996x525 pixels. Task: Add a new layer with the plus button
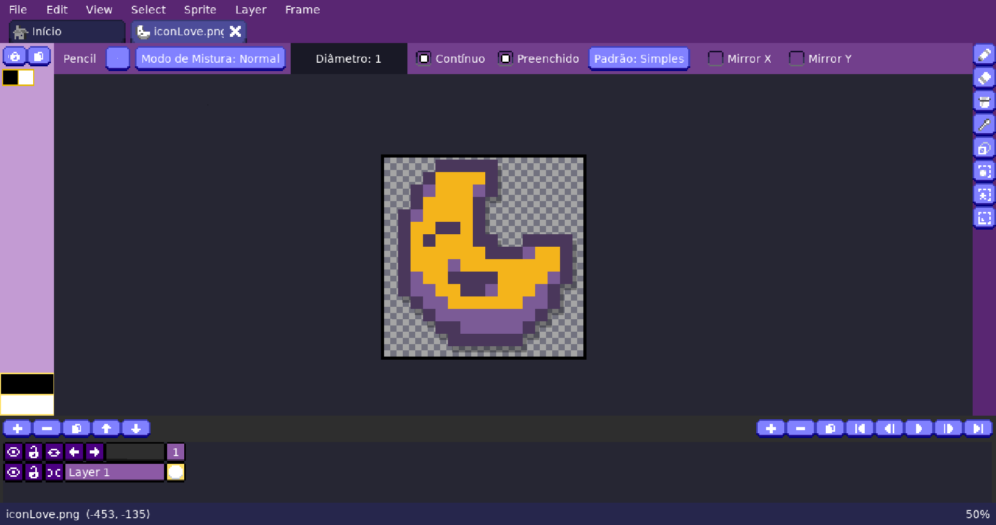point(18,429)
